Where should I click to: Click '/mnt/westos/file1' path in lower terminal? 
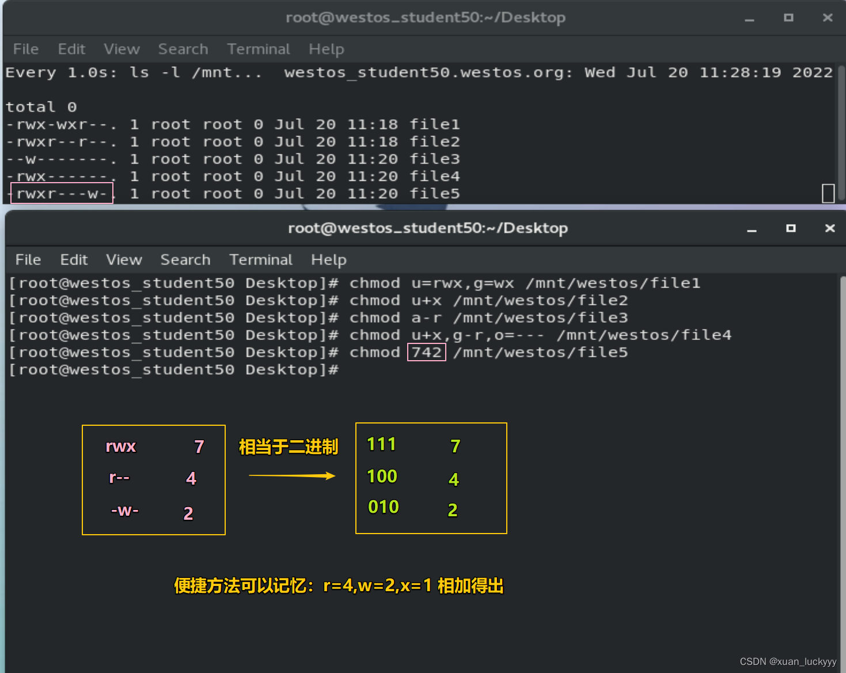point(613,283)
